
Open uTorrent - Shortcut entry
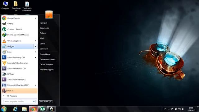coord(19,29)
